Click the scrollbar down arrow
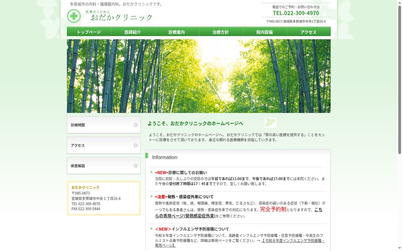Image resolution: width=402 pixels, height=251 pixels. click(x=400, y=248)
